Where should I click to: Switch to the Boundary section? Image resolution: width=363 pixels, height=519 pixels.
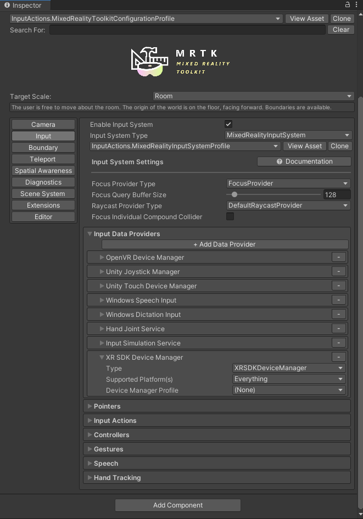click(x=43, y=147)
